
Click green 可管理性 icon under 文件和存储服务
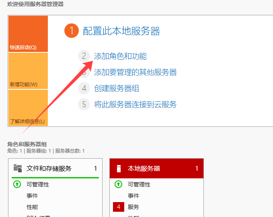coord(17,184)
